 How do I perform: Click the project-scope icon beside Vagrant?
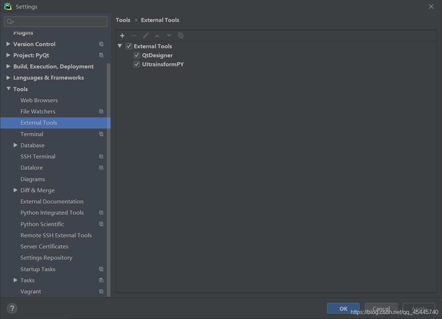(101, 292)
